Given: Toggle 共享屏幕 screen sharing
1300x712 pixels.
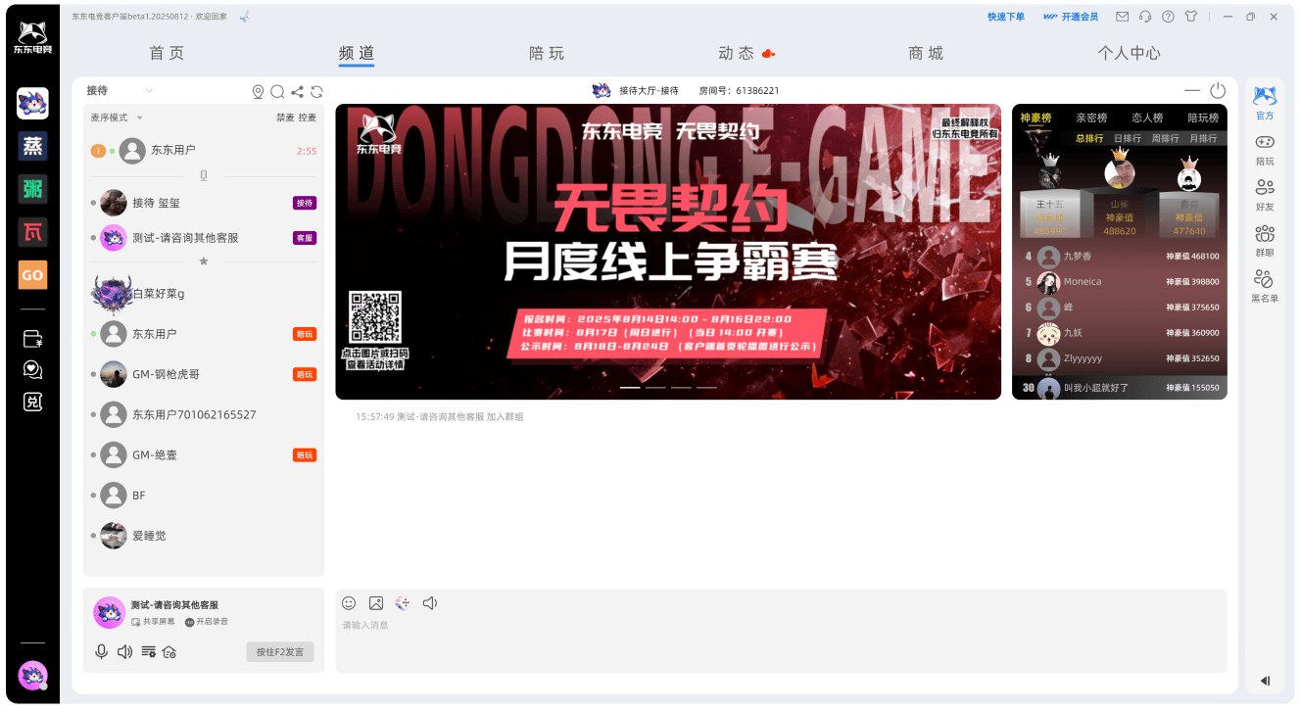Looking at the screenshot, I should (152, 622).
